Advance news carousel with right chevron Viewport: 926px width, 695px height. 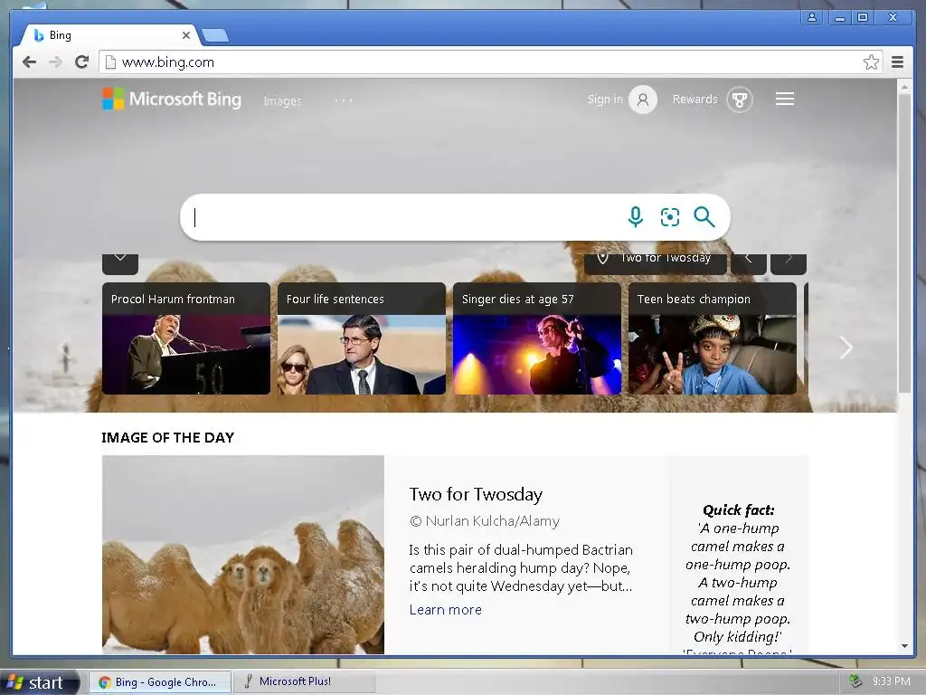(x=846, y=347)
